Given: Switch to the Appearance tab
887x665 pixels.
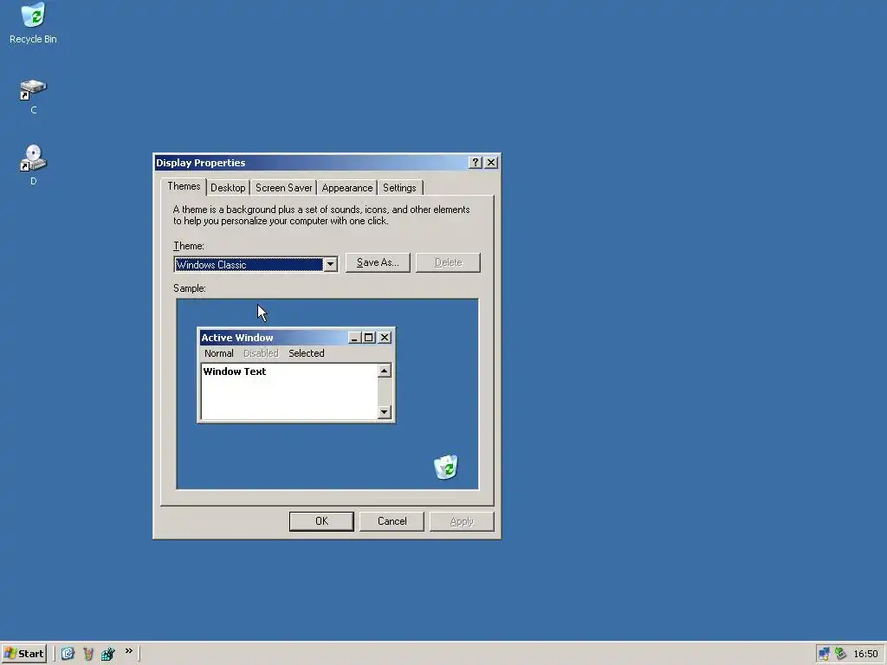Looking at the screenshot, I should tap(346, 188).
